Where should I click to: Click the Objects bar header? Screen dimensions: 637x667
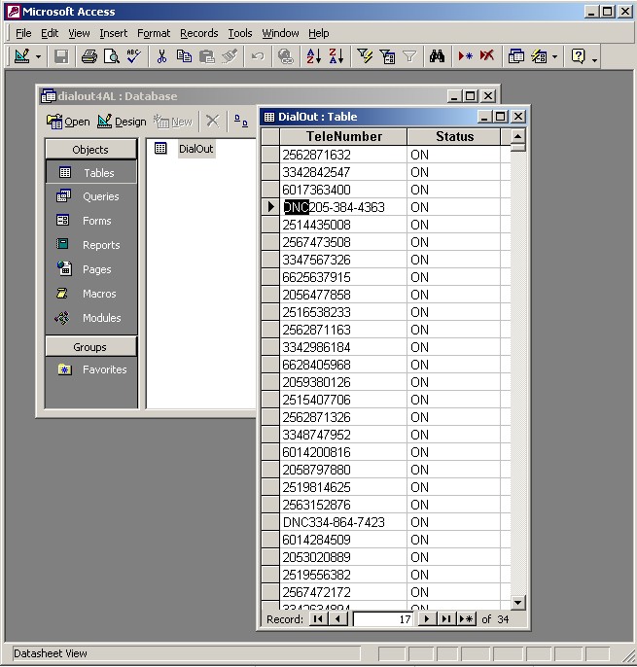tap(90, 150)
